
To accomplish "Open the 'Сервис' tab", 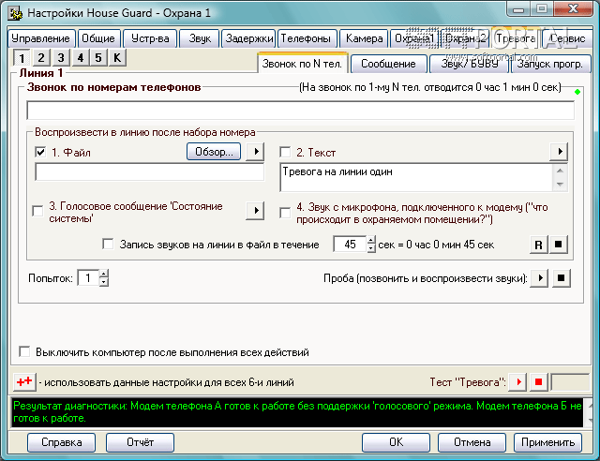I will tap(567, 38).
